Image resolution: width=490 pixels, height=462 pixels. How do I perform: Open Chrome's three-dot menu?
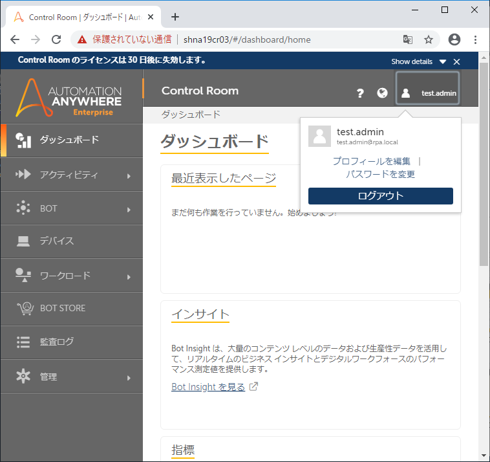coord(475,39)
